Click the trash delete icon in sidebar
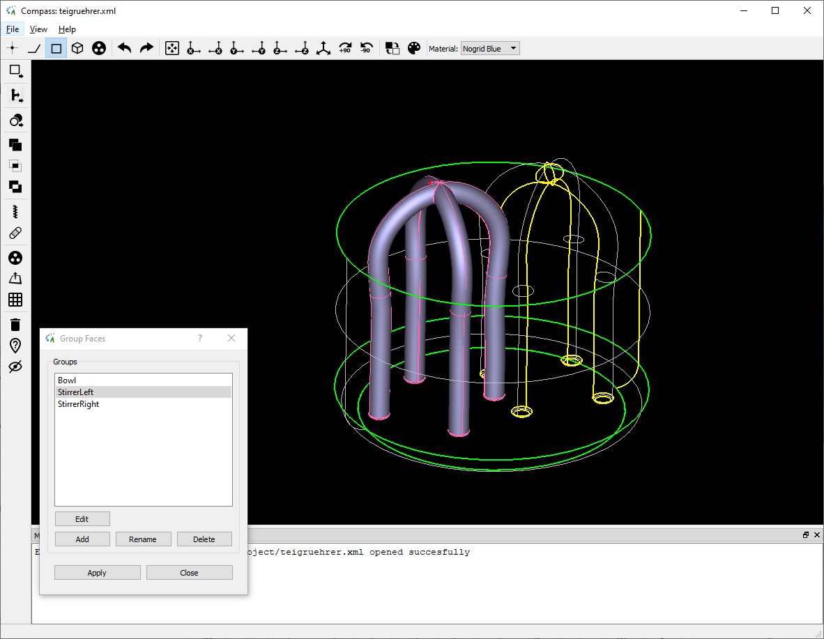This screenshot has width=824, height=639. coord(16,325)
